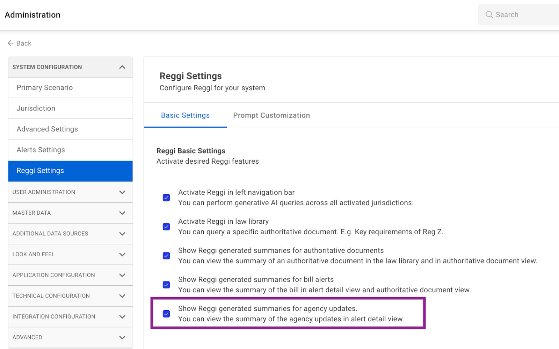Switch to the Prompt Customization tab
Viewport: 559px width, 349px height.
click(x=271, y=115)
